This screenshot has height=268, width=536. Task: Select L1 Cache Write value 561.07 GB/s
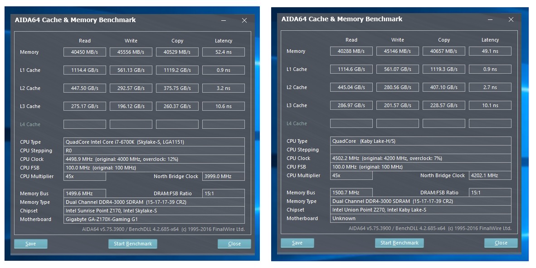click(398, 69)
